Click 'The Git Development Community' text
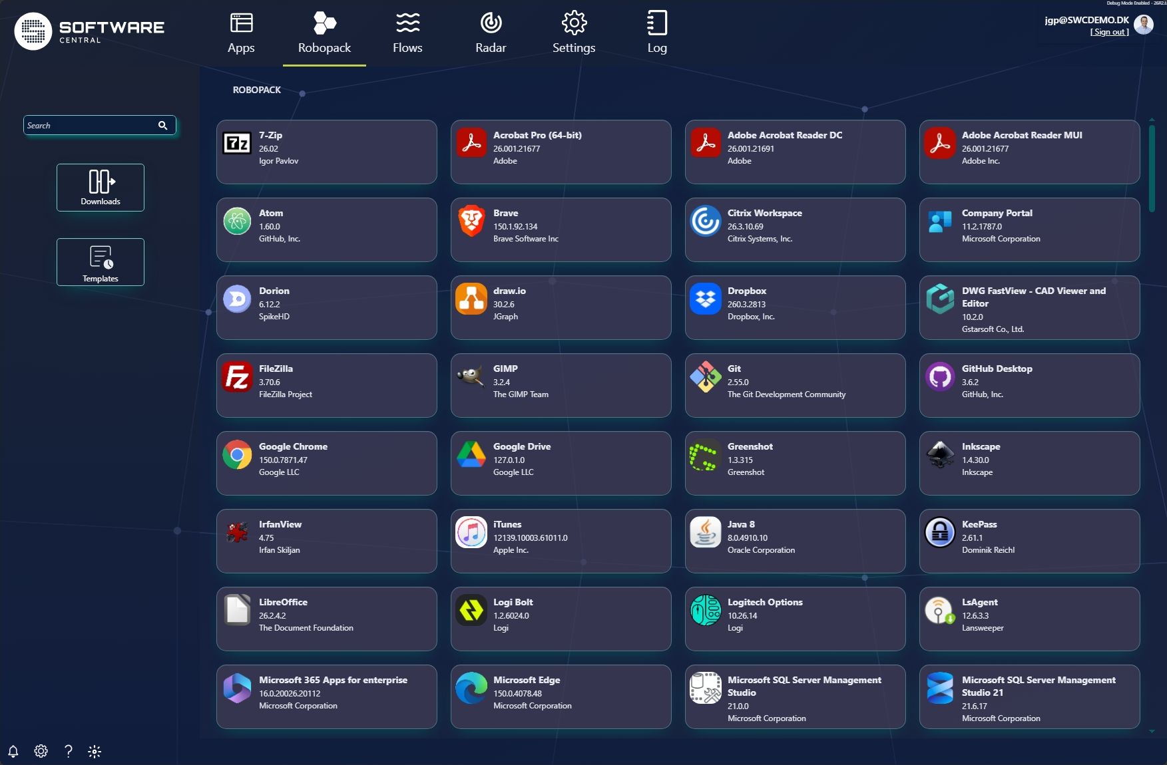The image size is (1167, 765). tap(787, 394)
